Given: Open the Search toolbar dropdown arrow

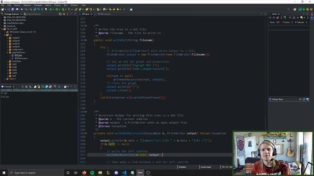Looking at the screenshot, I should (94, 9).
